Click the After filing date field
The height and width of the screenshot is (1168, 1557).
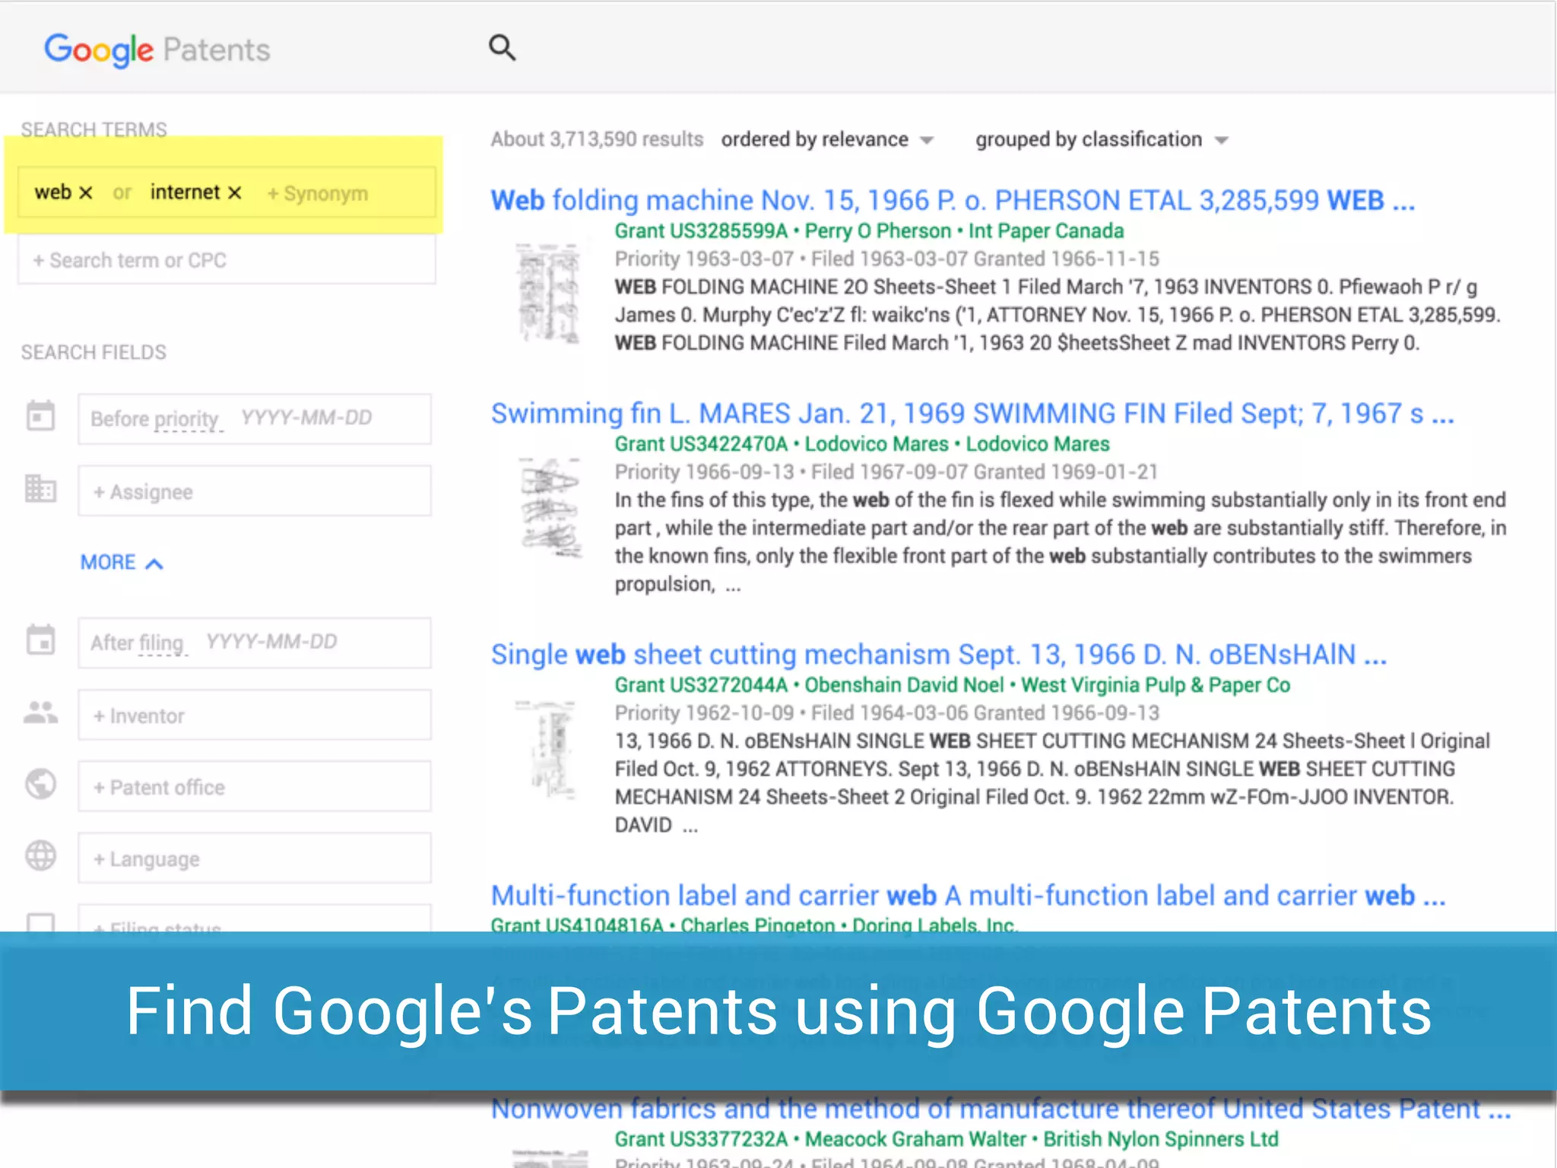pos(255,643)
